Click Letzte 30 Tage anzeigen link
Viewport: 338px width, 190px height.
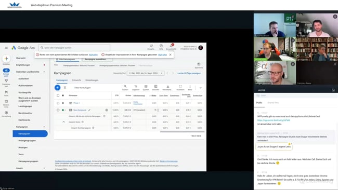(189, 73)
